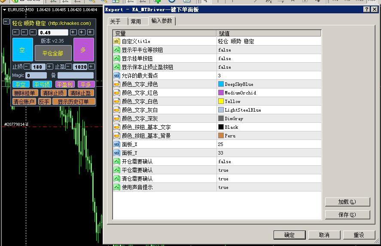
Task: Click the 平仓全部 close-all button
Action: point(52,53)
